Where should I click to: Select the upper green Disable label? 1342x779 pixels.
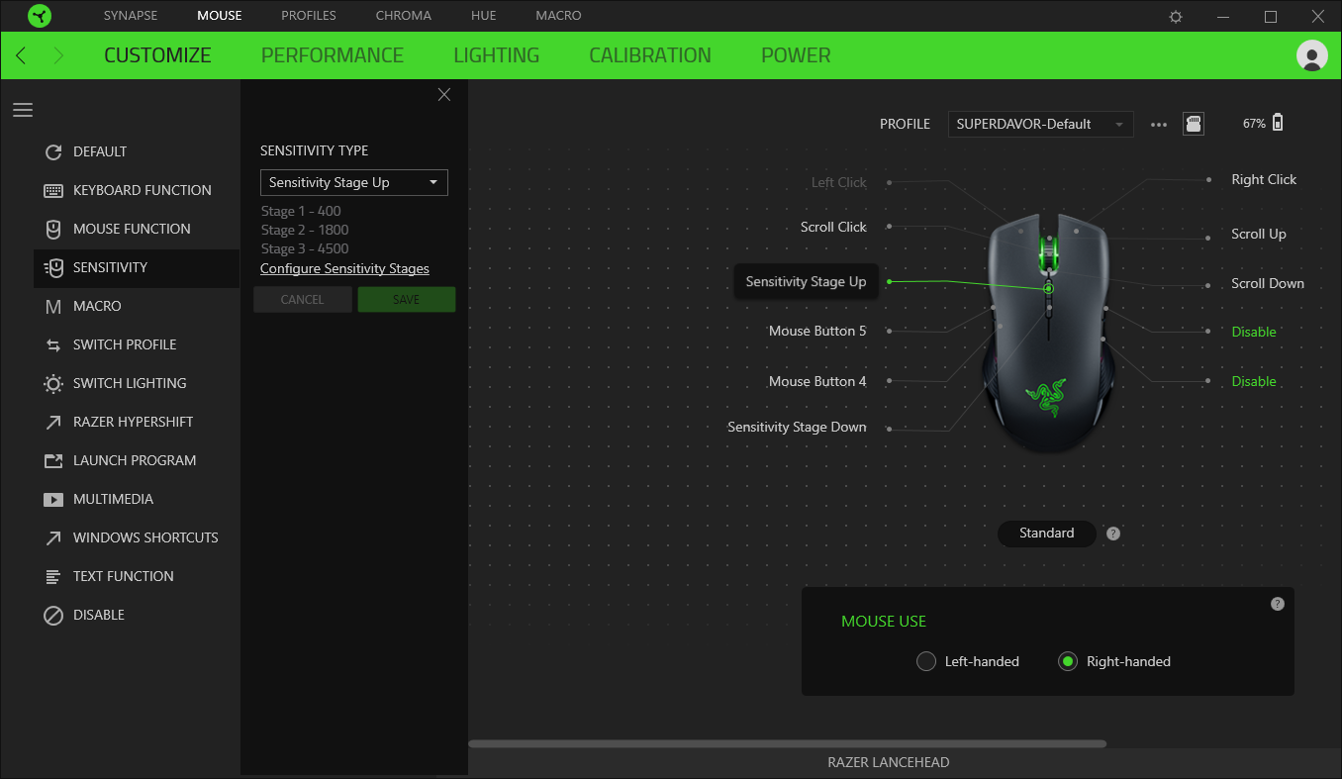[1254, 332]
